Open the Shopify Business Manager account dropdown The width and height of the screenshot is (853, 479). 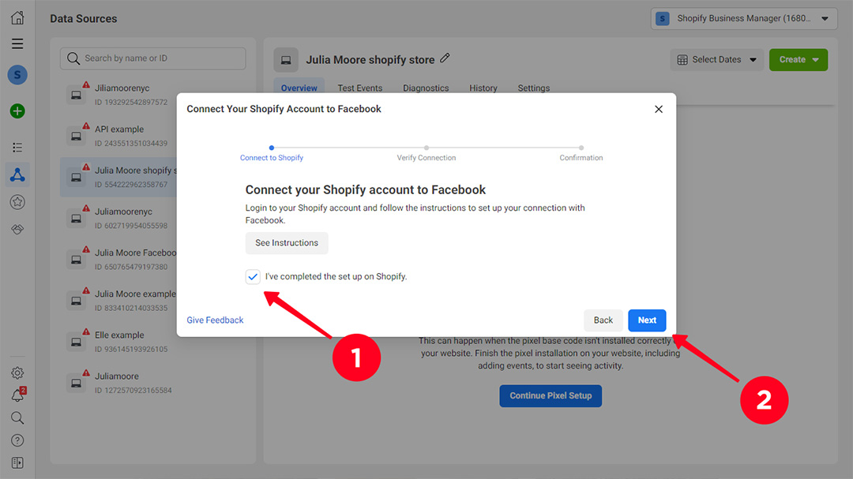click(744, 18)
